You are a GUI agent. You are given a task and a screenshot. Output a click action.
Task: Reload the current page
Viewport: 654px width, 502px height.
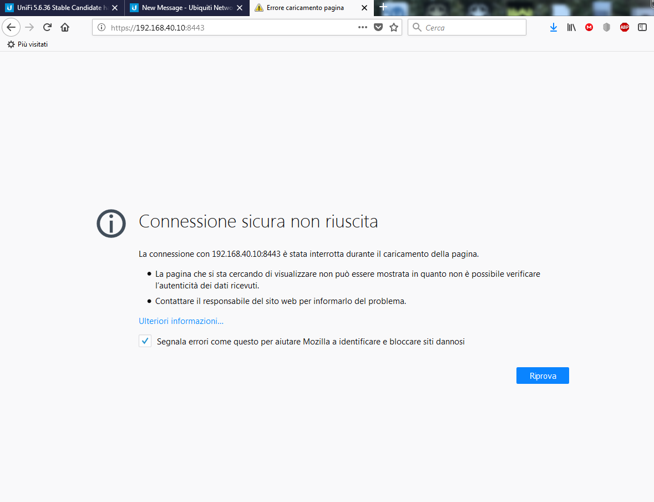pyautogui.click(x=48, y=27)
